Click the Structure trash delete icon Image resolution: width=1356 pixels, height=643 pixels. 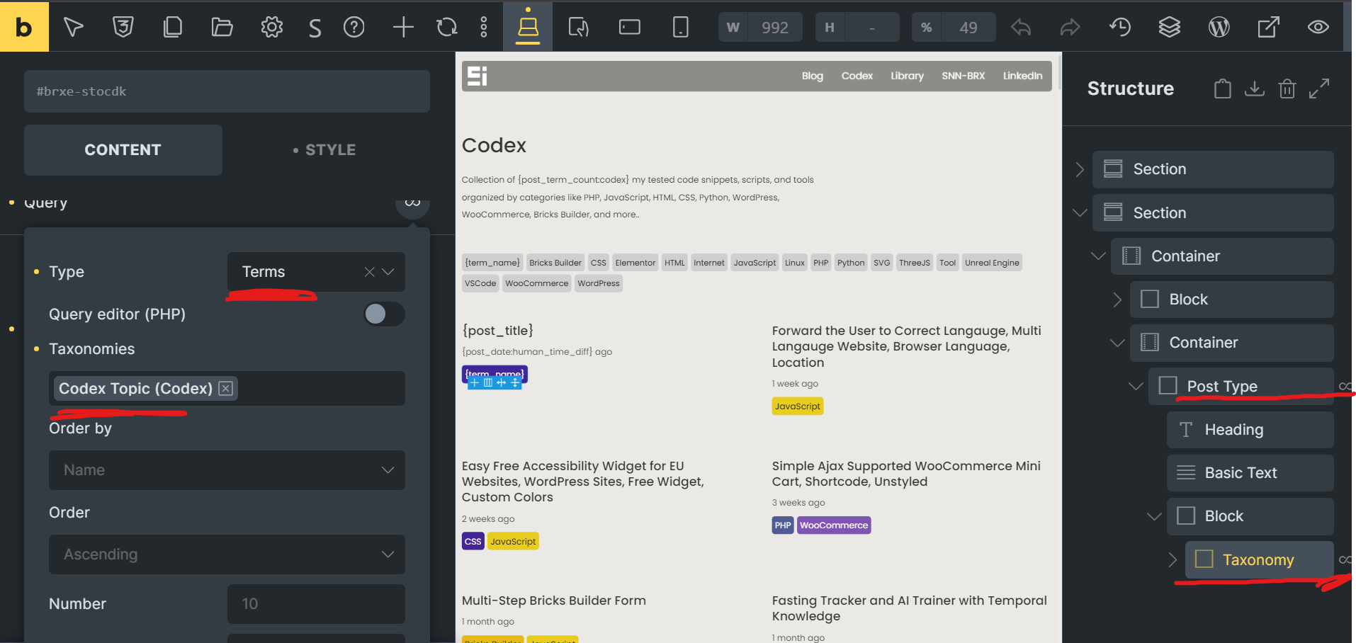tap(1287, 89)
